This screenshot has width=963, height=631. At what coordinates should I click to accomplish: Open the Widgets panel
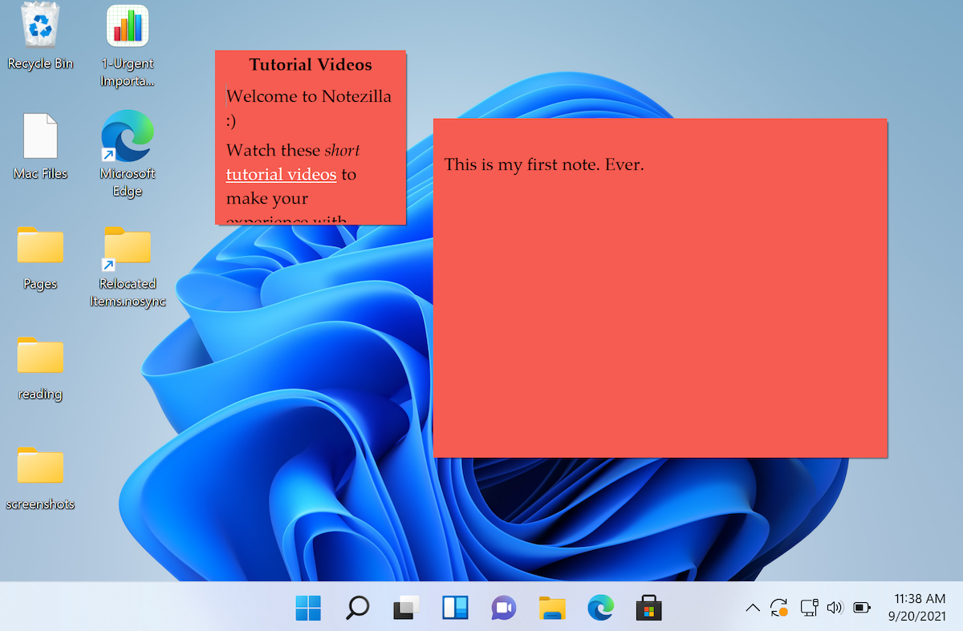coord(455,608)
